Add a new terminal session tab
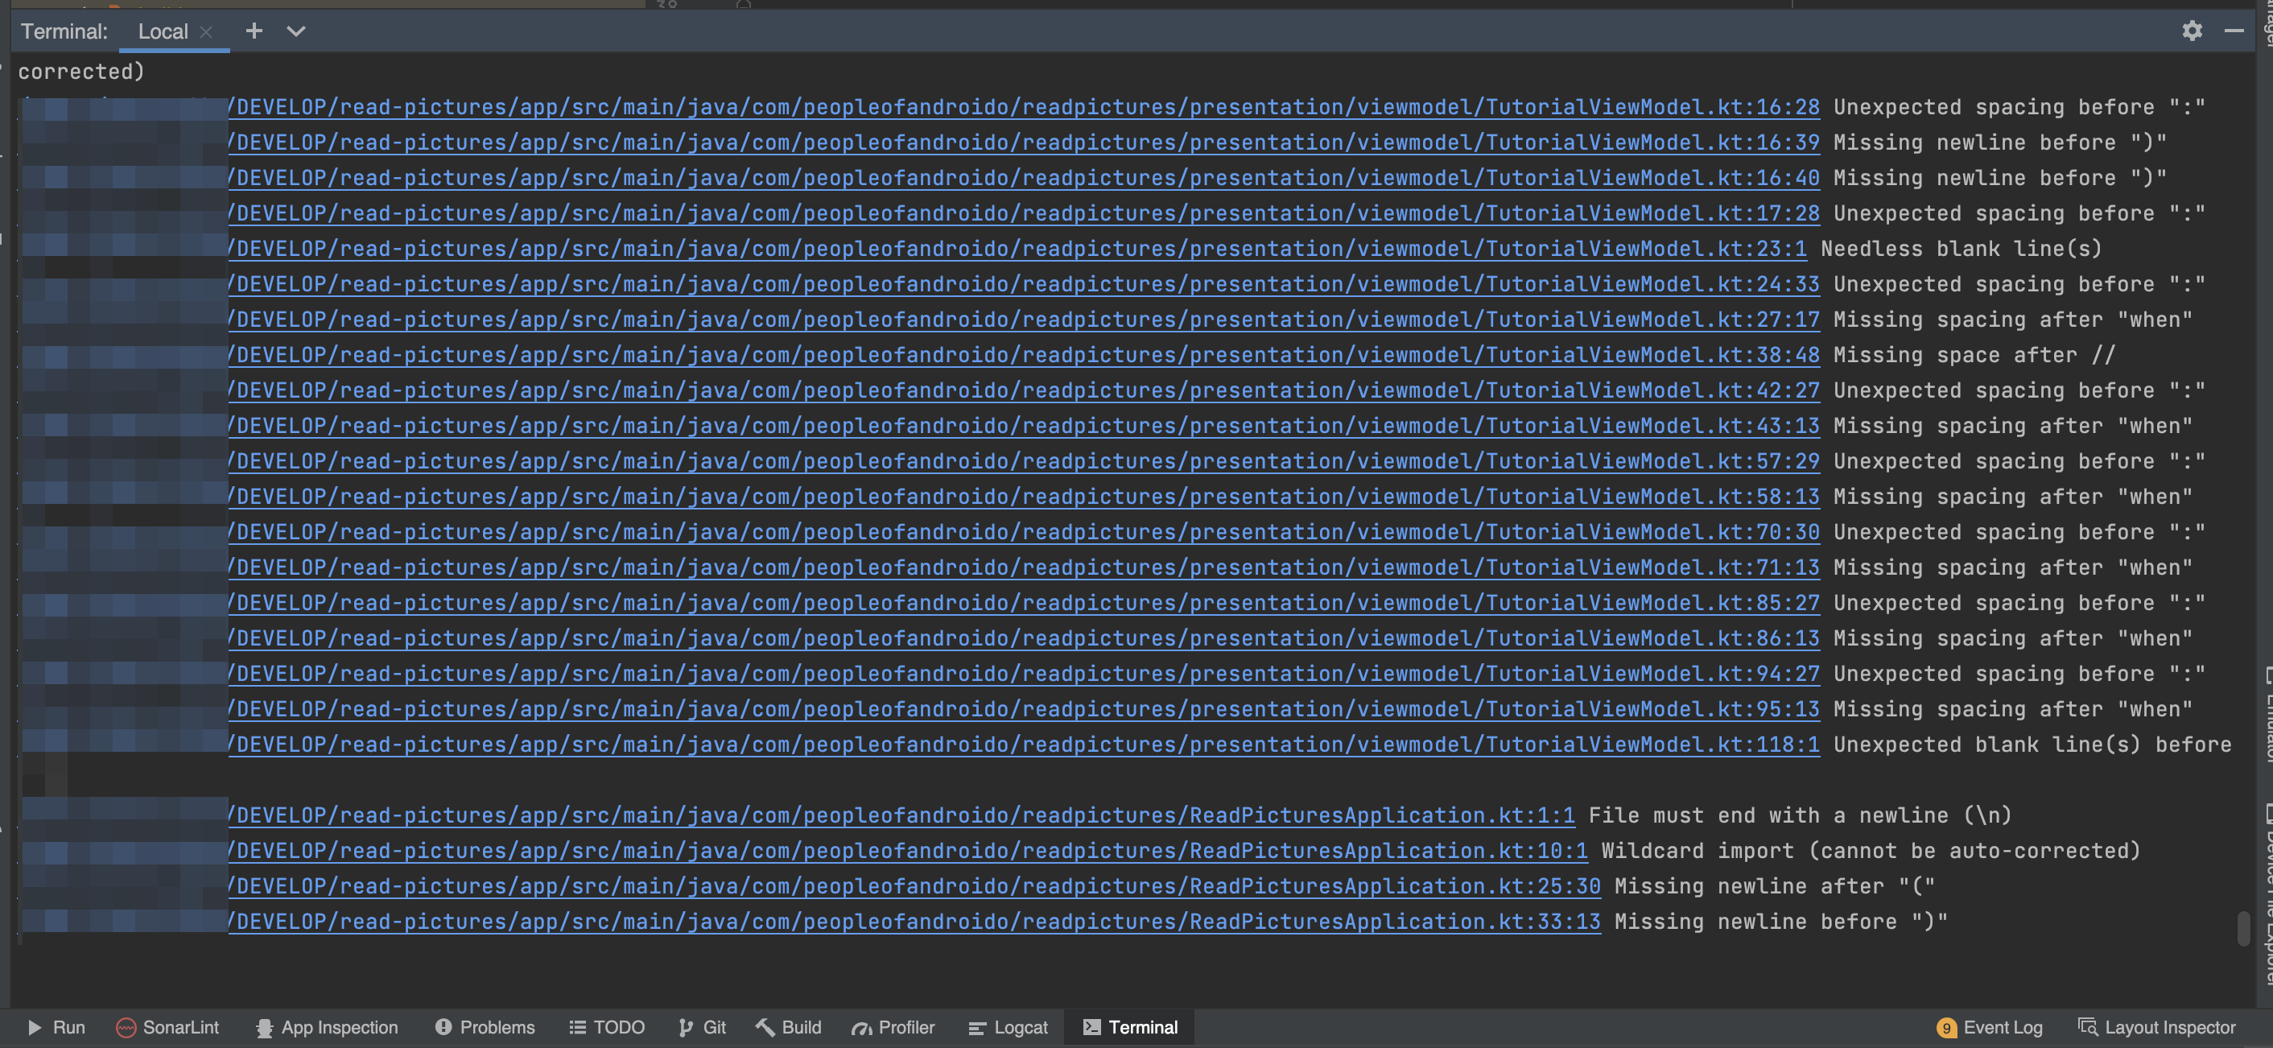2273x1048 pixels. (x=254, y=31)
